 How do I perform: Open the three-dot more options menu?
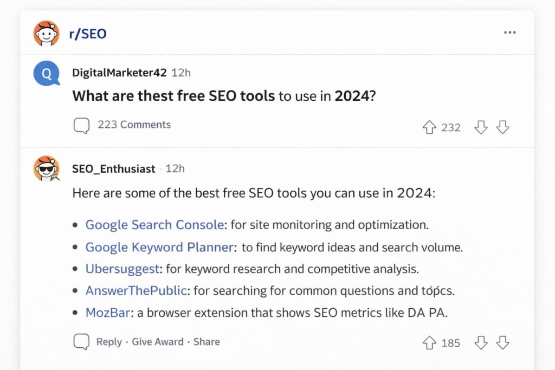(x=509, y=33)
